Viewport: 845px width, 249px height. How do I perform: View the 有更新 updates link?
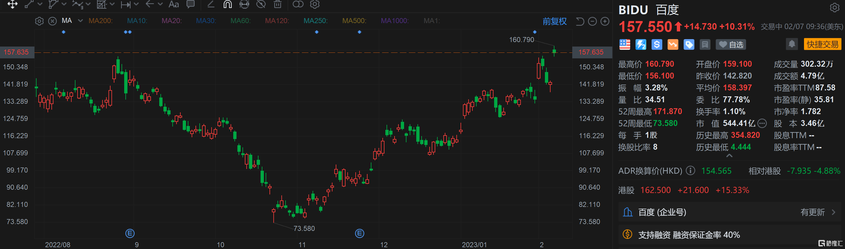[813, 212]
